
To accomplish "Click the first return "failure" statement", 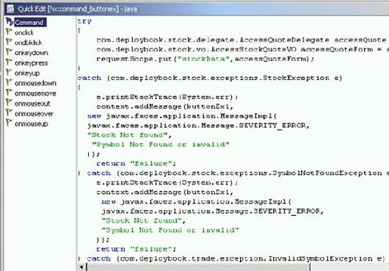I will [137, 164].
